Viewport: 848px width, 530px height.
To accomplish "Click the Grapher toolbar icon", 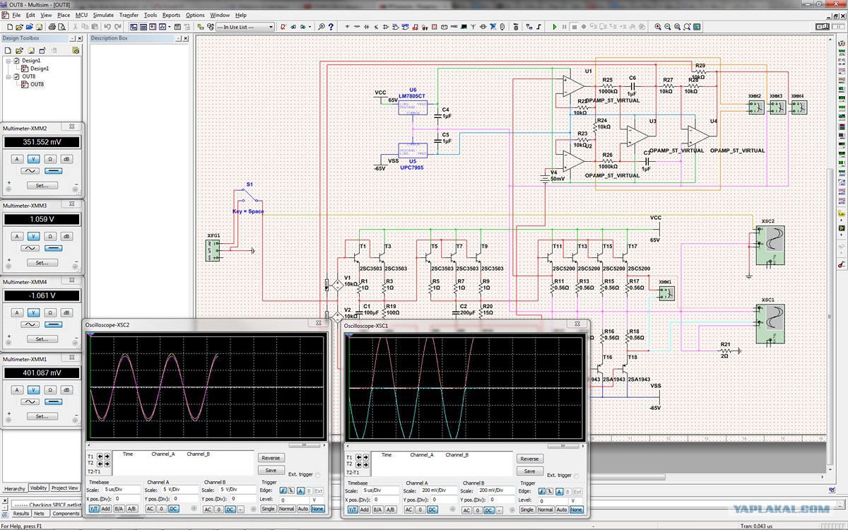I will click(x=163, y=27).
